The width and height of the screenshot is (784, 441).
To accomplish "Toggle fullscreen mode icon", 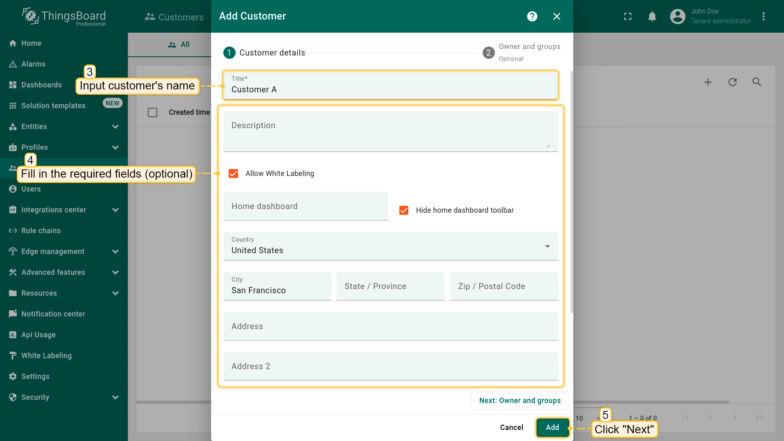I will [628, 16].
